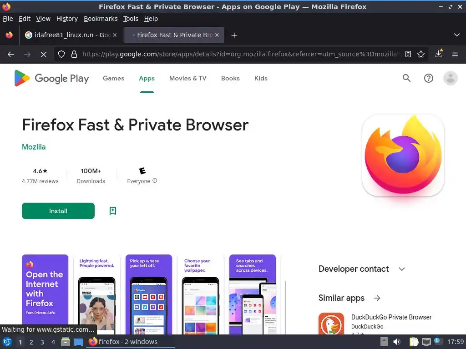This screenshot has height=349, width=466.
Task: Go to Movies & TV section
Action: [x=188, y=78]
